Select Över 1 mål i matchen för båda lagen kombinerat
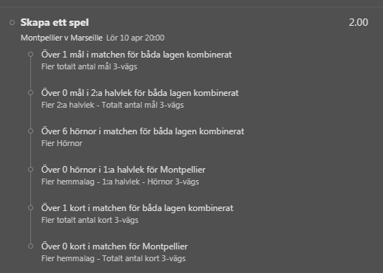 [137, 55]
